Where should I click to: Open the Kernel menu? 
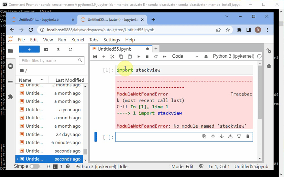(78, 40)
